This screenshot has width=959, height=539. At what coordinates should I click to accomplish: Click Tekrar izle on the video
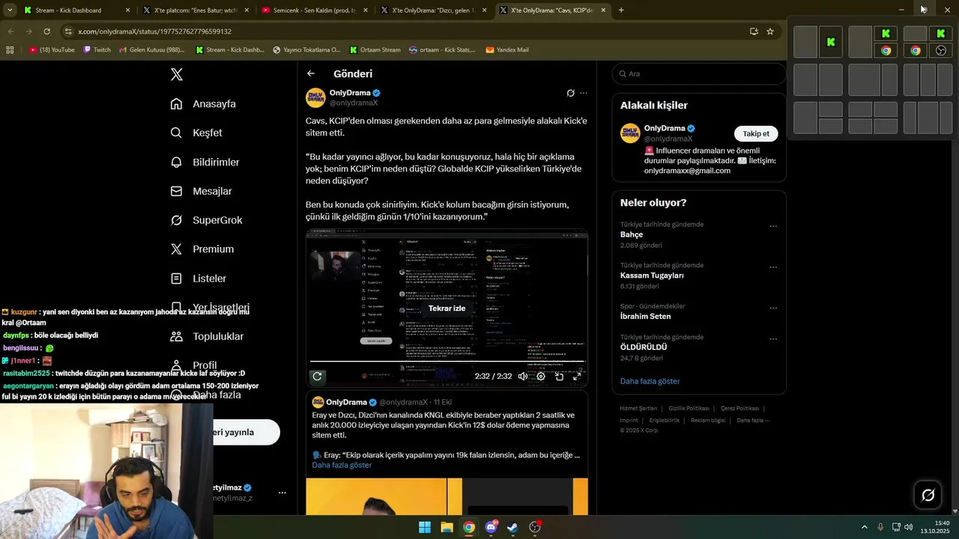447,308
